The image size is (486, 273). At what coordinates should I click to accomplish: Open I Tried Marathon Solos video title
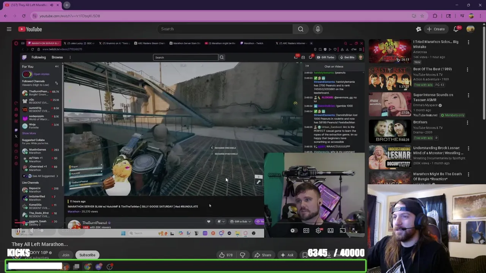click(x=436, y=44)
